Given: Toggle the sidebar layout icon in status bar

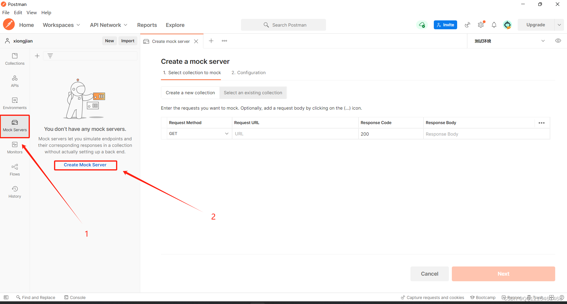Looking at the screenshot, I should pos(6,298).
